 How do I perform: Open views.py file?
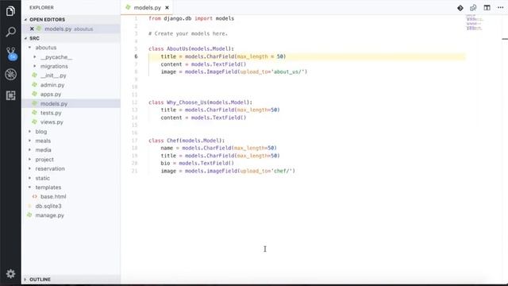(x=52, y=122)
